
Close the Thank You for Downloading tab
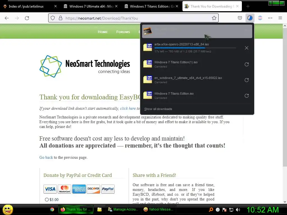(x=237, y=6)
